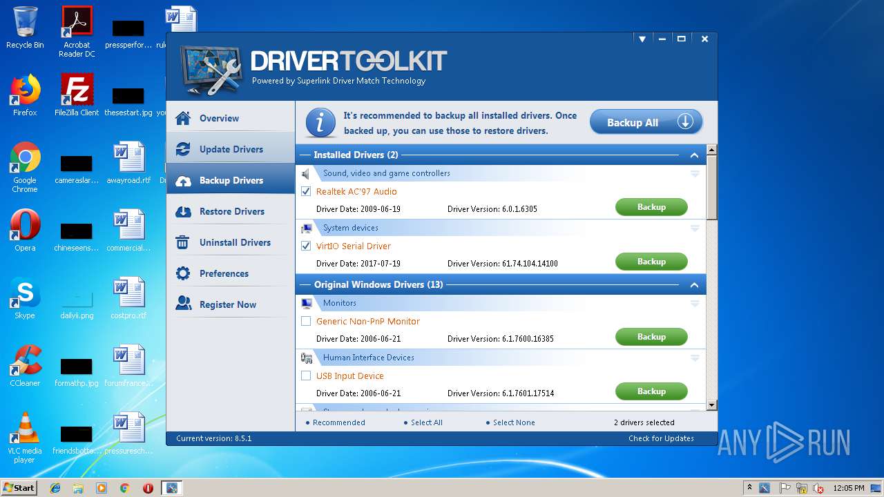The image size is (884, 497).
Task: Click the Check for Updates link
Action: 661,438
